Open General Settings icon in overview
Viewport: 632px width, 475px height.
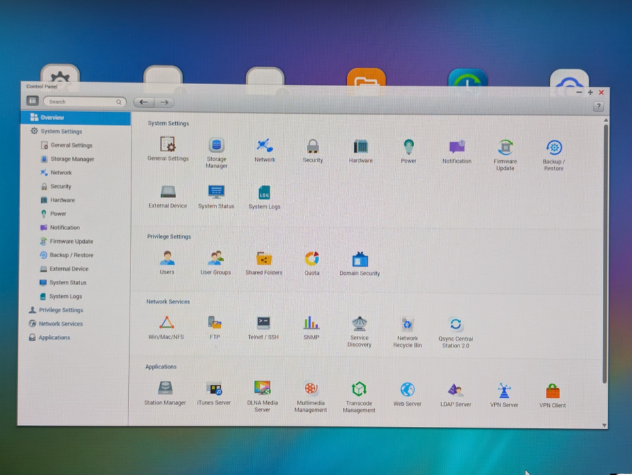[x=168, y=145]
